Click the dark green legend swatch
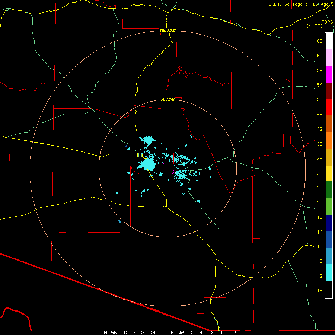 [x=329, y=189]
